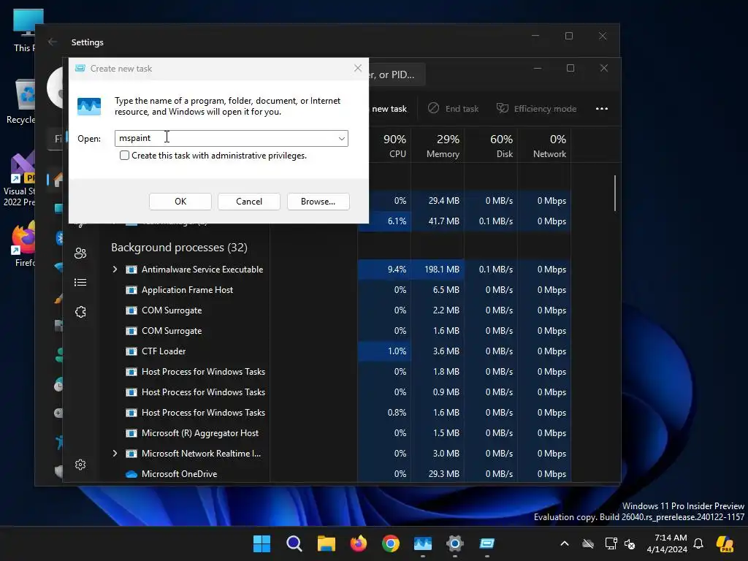Minimize the Settings window
The height and width of the screenshot is (561, 748).
(535, 36)
